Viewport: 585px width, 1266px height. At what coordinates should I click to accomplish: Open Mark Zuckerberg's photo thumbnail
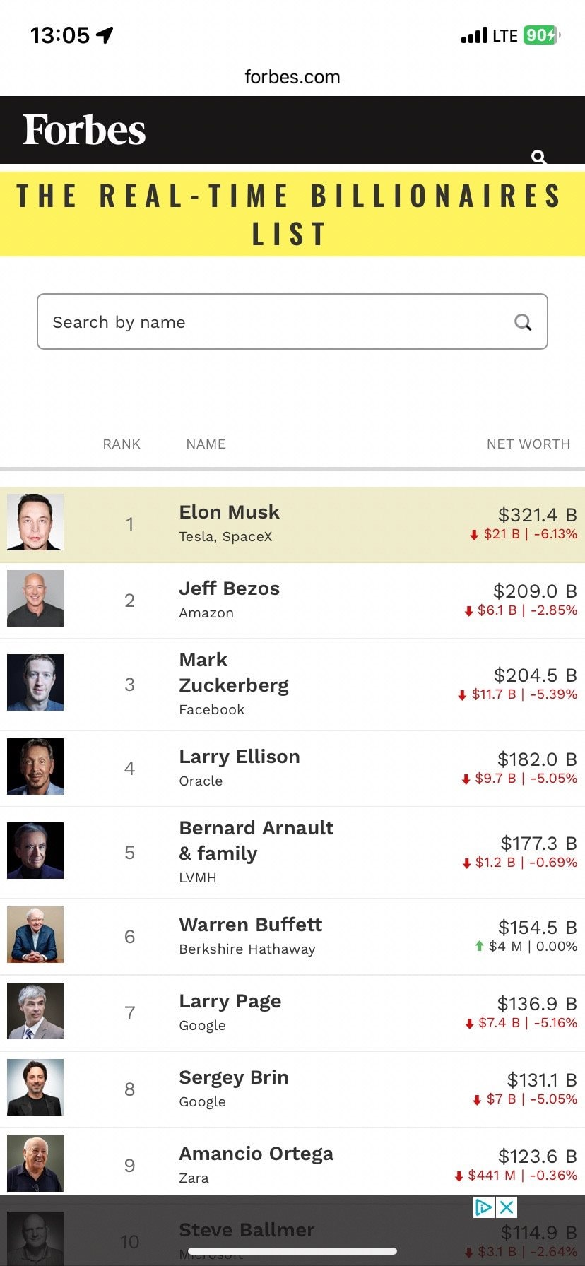coord(35,682)
